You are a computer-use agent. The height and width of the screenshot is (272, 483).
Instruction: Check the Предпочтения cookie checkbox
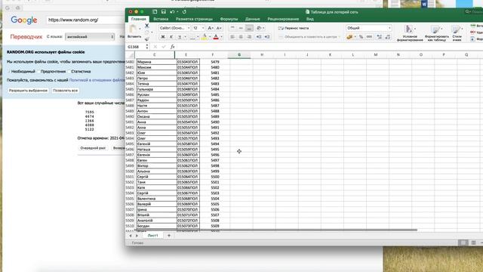coord(38,72)
